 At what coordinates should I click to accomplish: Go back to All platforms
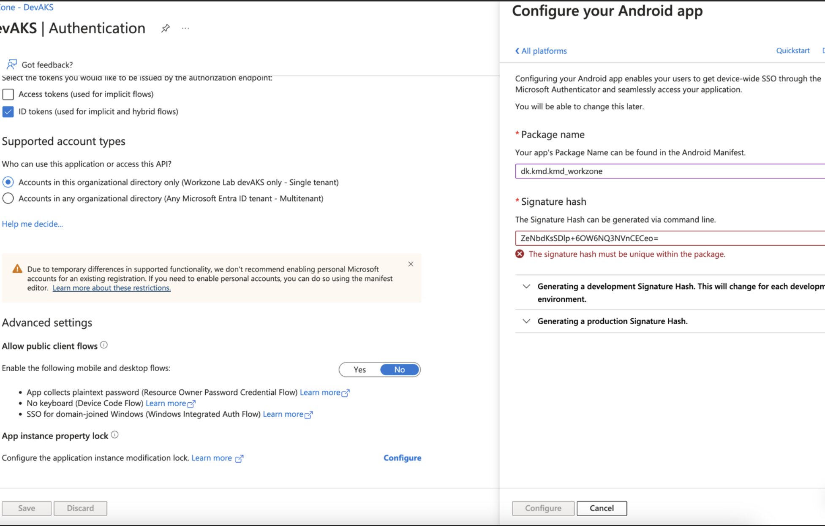coord(541,51)
